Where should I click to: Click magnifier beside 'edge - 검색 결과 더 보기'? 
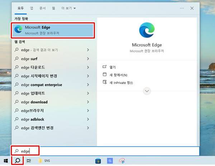(x=16, y=50)
